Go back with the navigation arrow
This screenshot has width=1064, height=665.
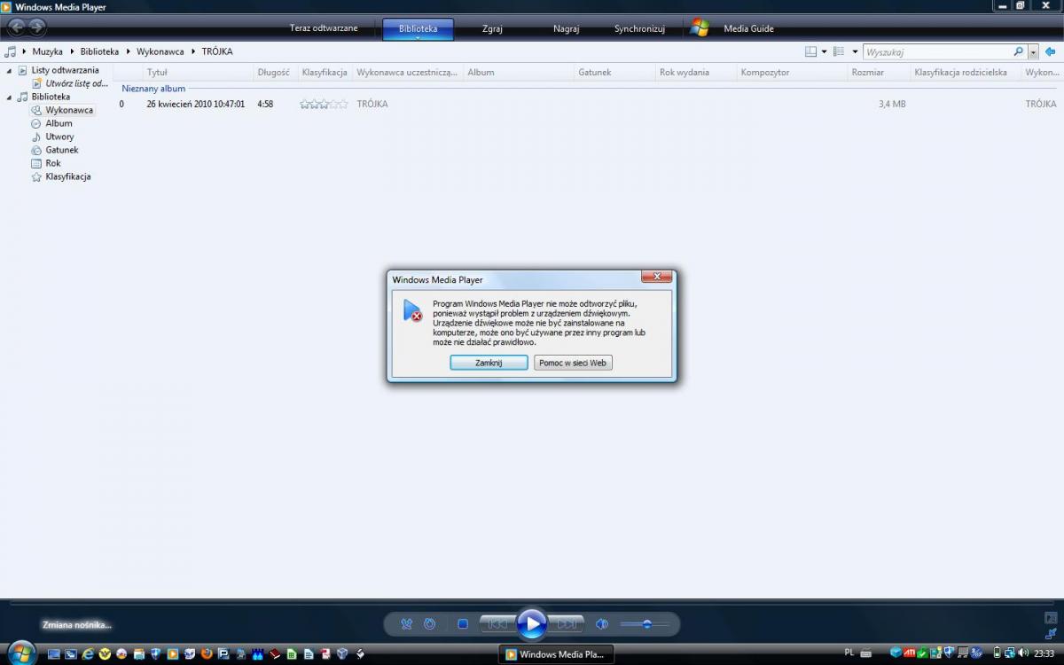click(16, 27)
